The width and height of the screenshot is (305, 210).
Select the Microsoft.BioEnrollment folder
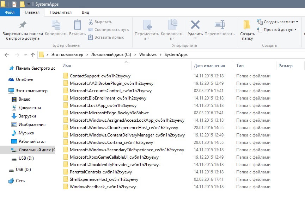click(108, 98)
